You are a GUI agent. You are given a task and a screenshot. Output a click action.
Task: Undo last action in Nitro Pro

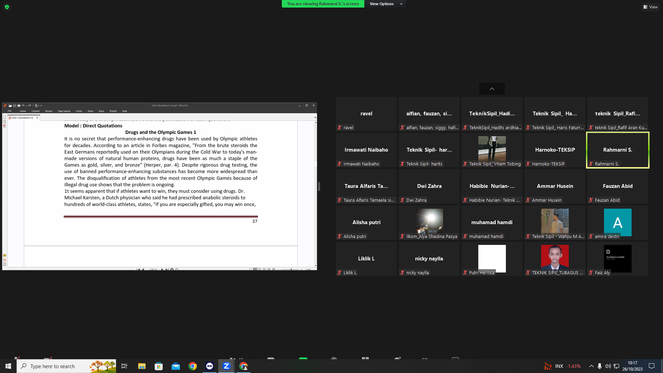coord(23,106)
